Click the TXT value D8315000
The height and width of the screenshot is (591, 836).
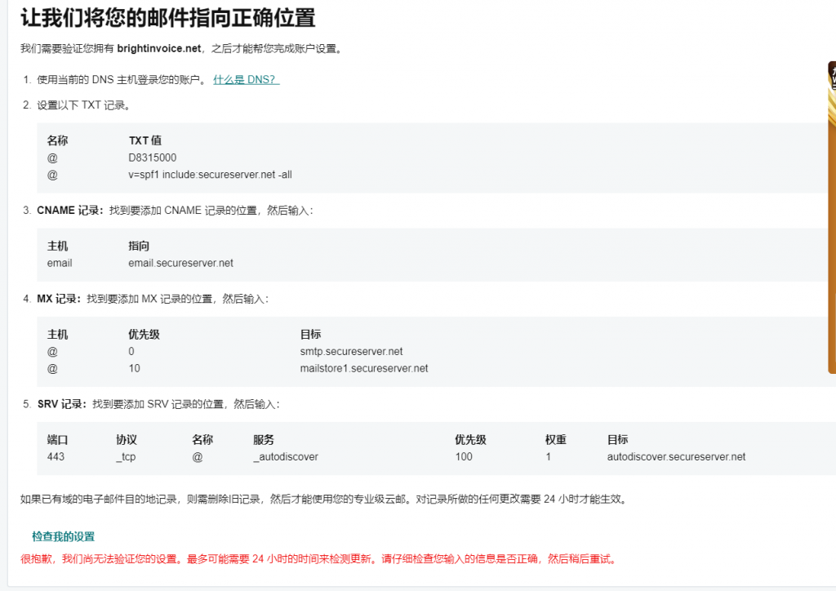(152, 158)
